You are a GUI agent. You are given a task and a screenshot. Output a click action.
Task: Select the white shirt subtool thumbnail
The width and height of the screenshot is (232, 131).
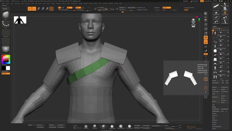point(215,51)
